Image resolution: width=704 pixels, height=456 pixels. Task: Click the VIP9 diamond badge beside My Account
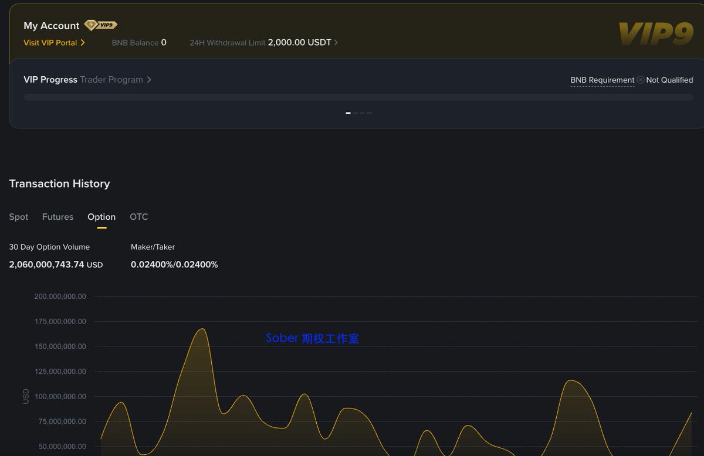[x=100, y=25]
